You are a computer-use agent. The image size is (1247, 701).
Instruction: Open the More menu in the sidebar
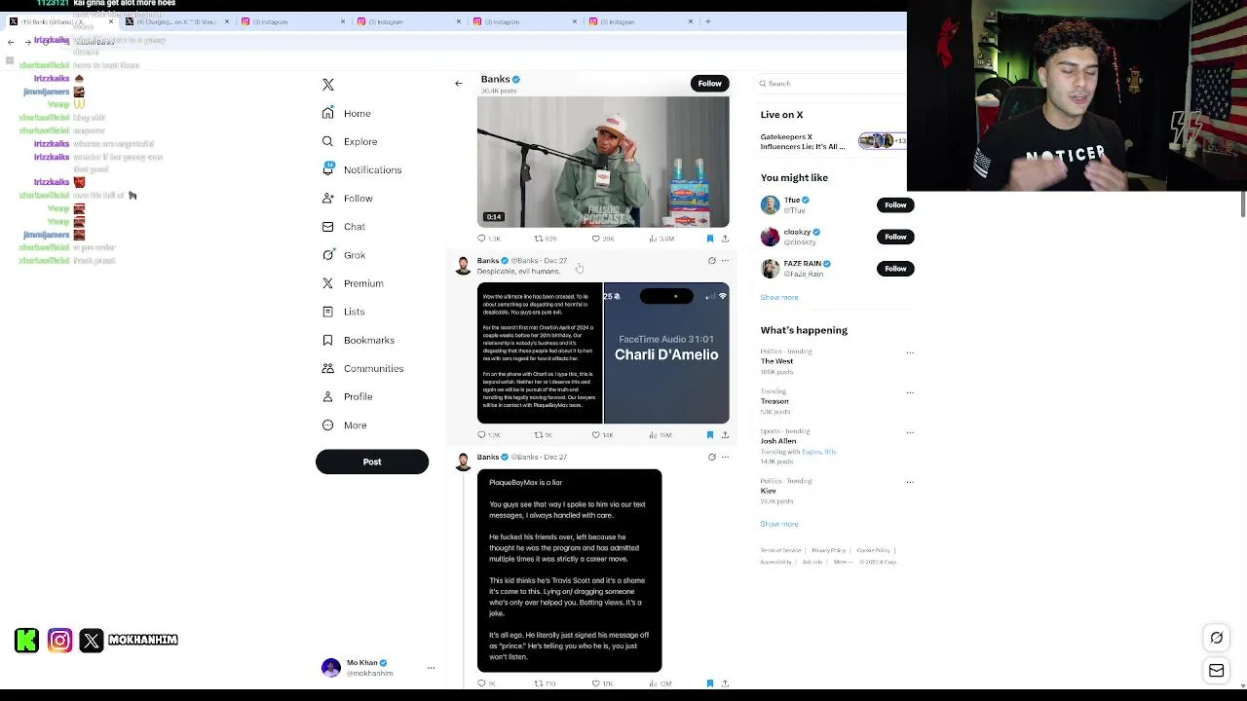(345, 425)
